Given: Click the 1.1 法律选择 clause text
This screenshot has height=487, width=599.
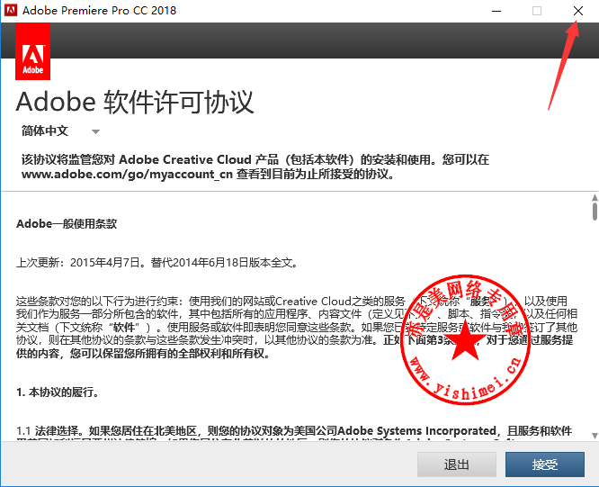Looking at the screenshot, I should click(294, 431).
